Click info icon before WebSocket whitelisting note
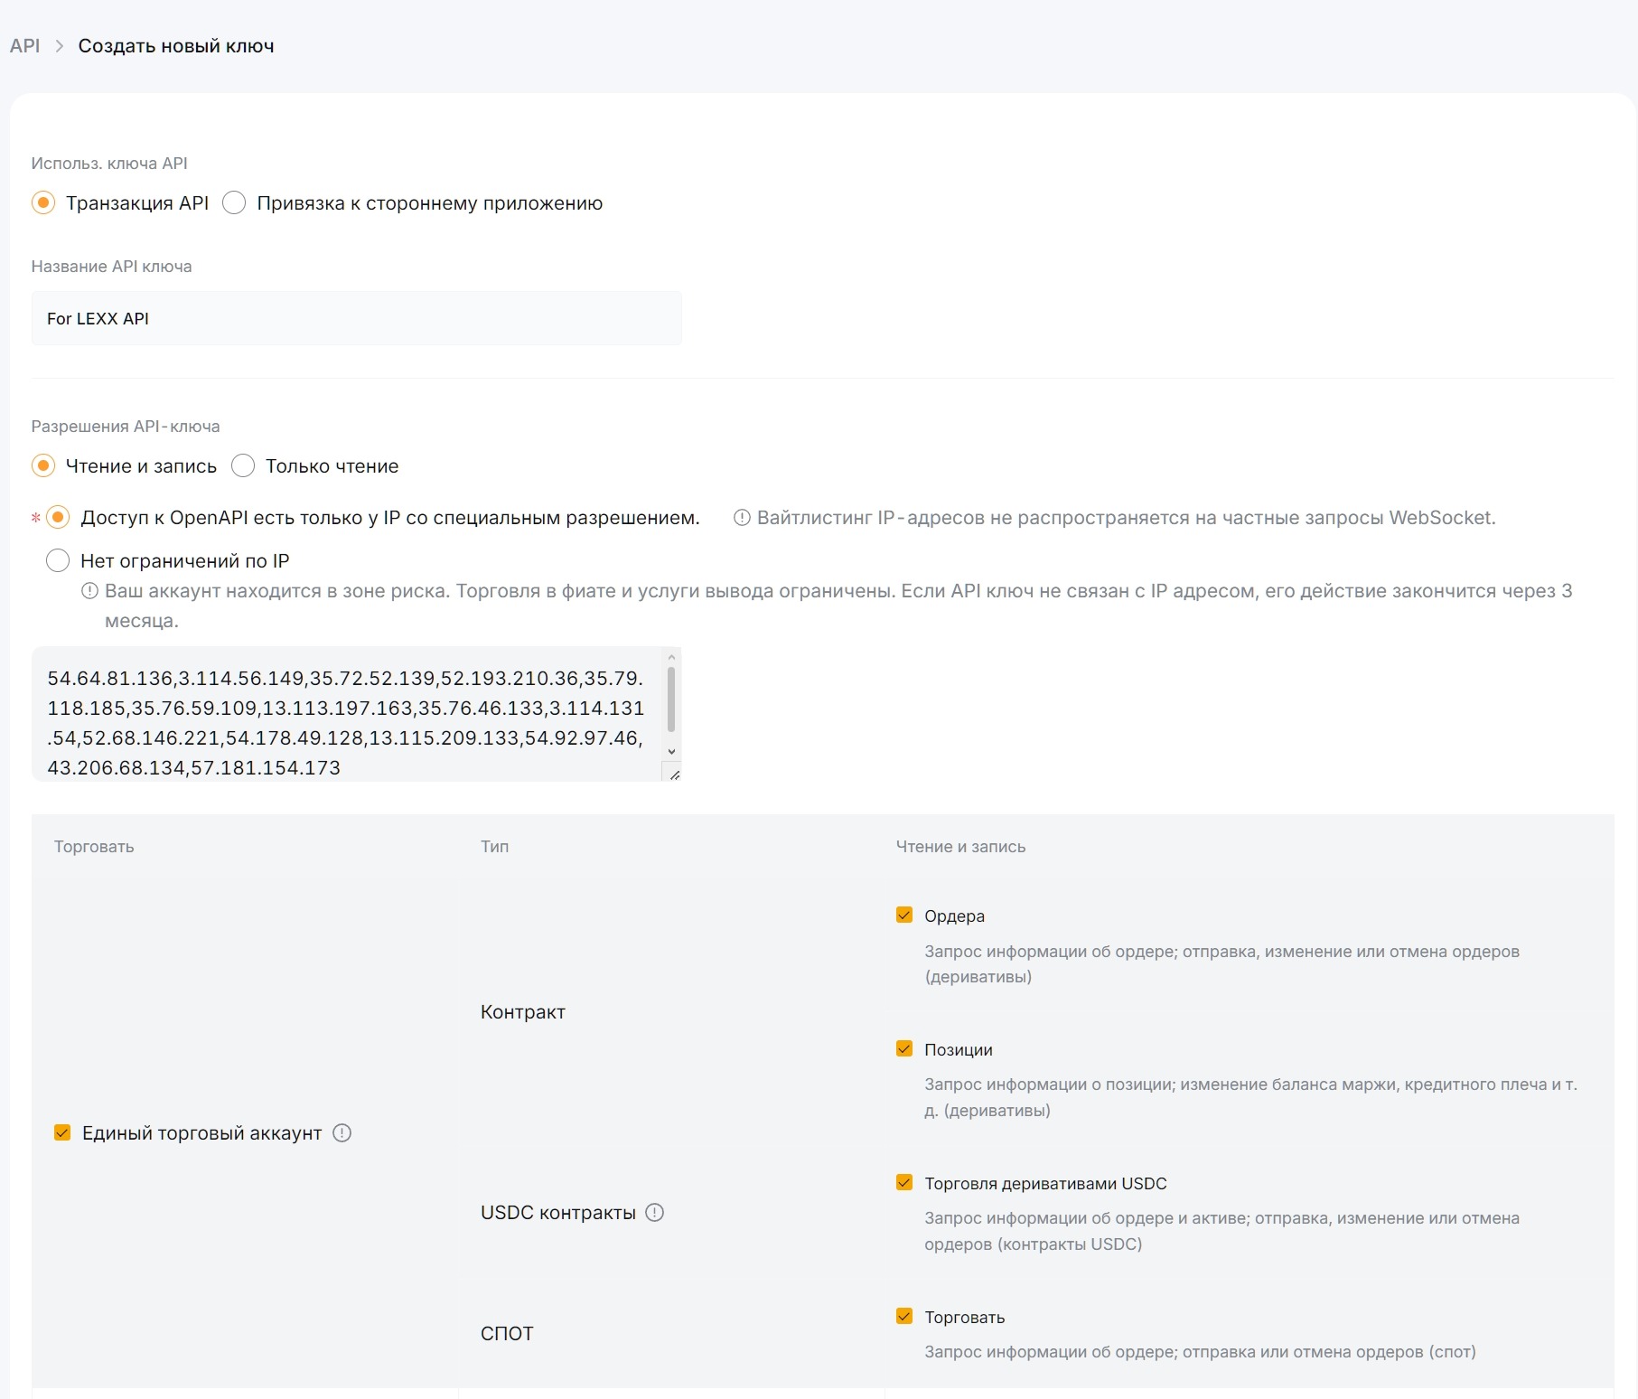The image size is (1638, 1399). coord(742,518)
